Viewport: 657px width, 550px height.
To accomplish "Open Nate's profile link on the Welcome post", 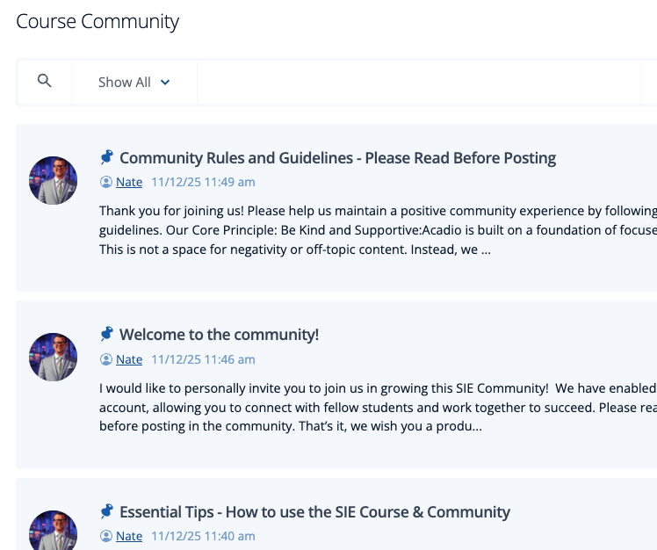I will pos(129,359).
